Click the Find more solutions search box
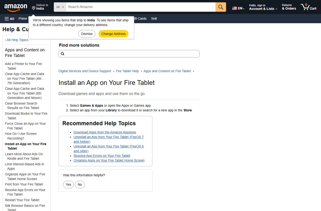321x211 pixels. pos(129,54)
